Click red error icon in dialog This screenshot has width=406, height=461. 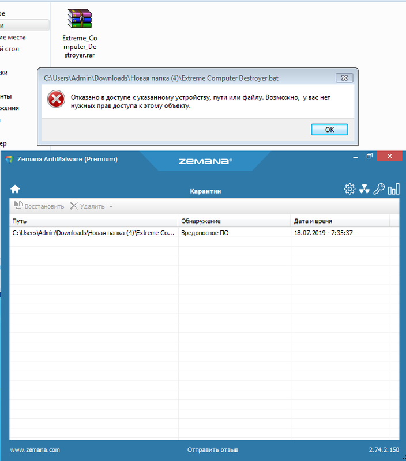tap(56, 99)
